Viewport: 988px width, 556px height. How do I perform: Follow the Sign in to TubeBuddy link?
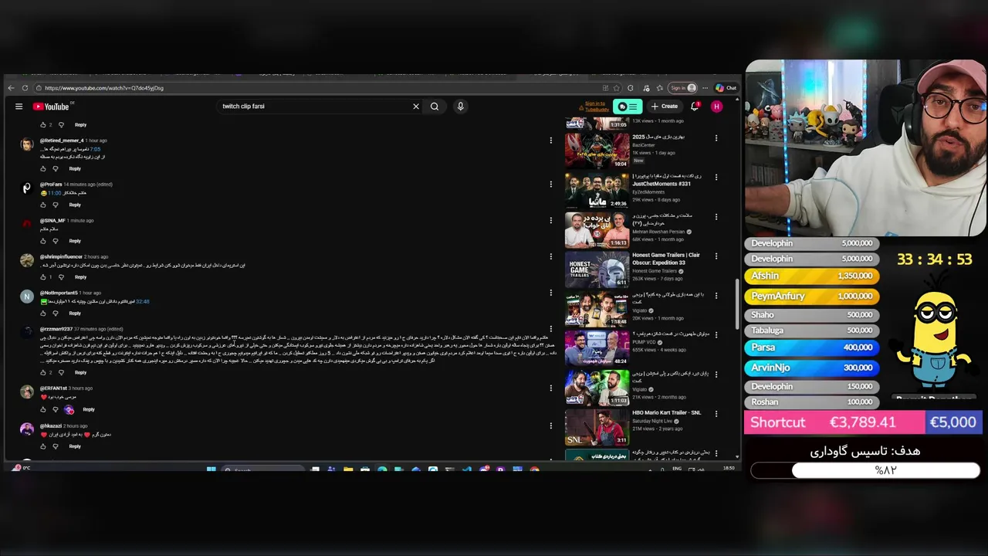click(x=595, y=107)
